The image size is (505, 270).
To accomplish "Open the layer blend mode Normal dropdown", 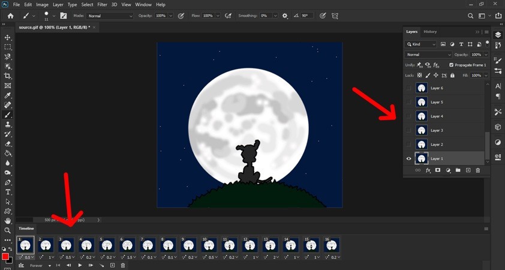I will pyautogui.click(x=428, y=55).
